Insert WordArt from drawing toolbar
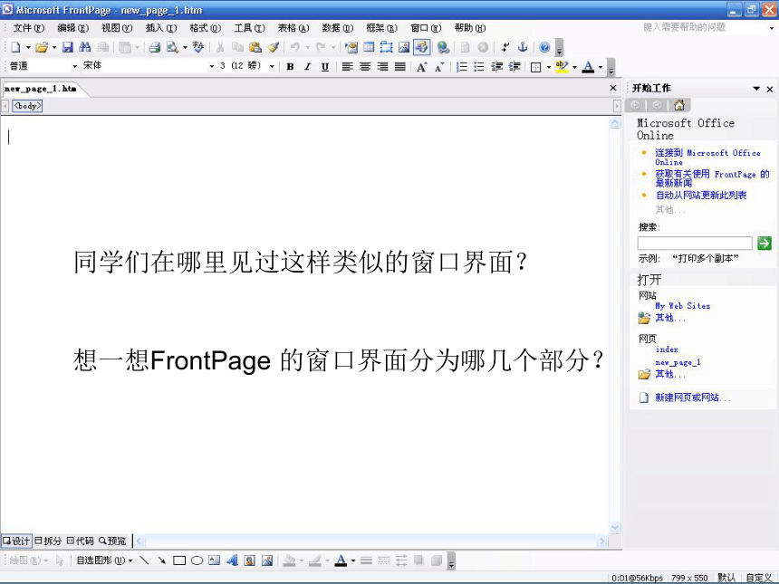The width and height of the screenshot is (779, 584). pyautogui.click(x=232, y=560)
